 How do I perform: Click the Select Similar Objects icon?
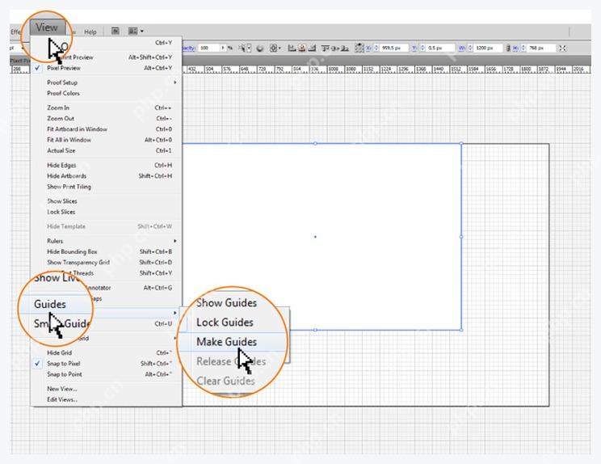pos(242,48)
